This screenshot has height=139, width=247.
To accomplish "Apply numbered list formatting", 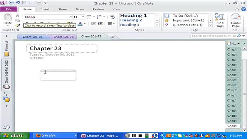I will pyautogui.click(x=99, y=17).
